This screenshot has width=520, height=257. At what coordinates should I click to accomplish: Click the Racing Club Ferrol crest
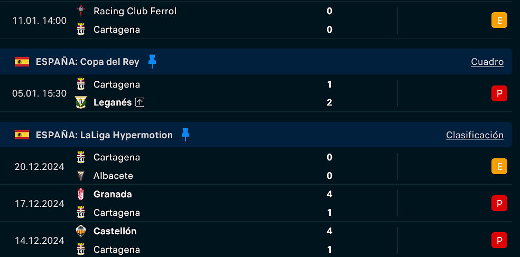(80, 11)
